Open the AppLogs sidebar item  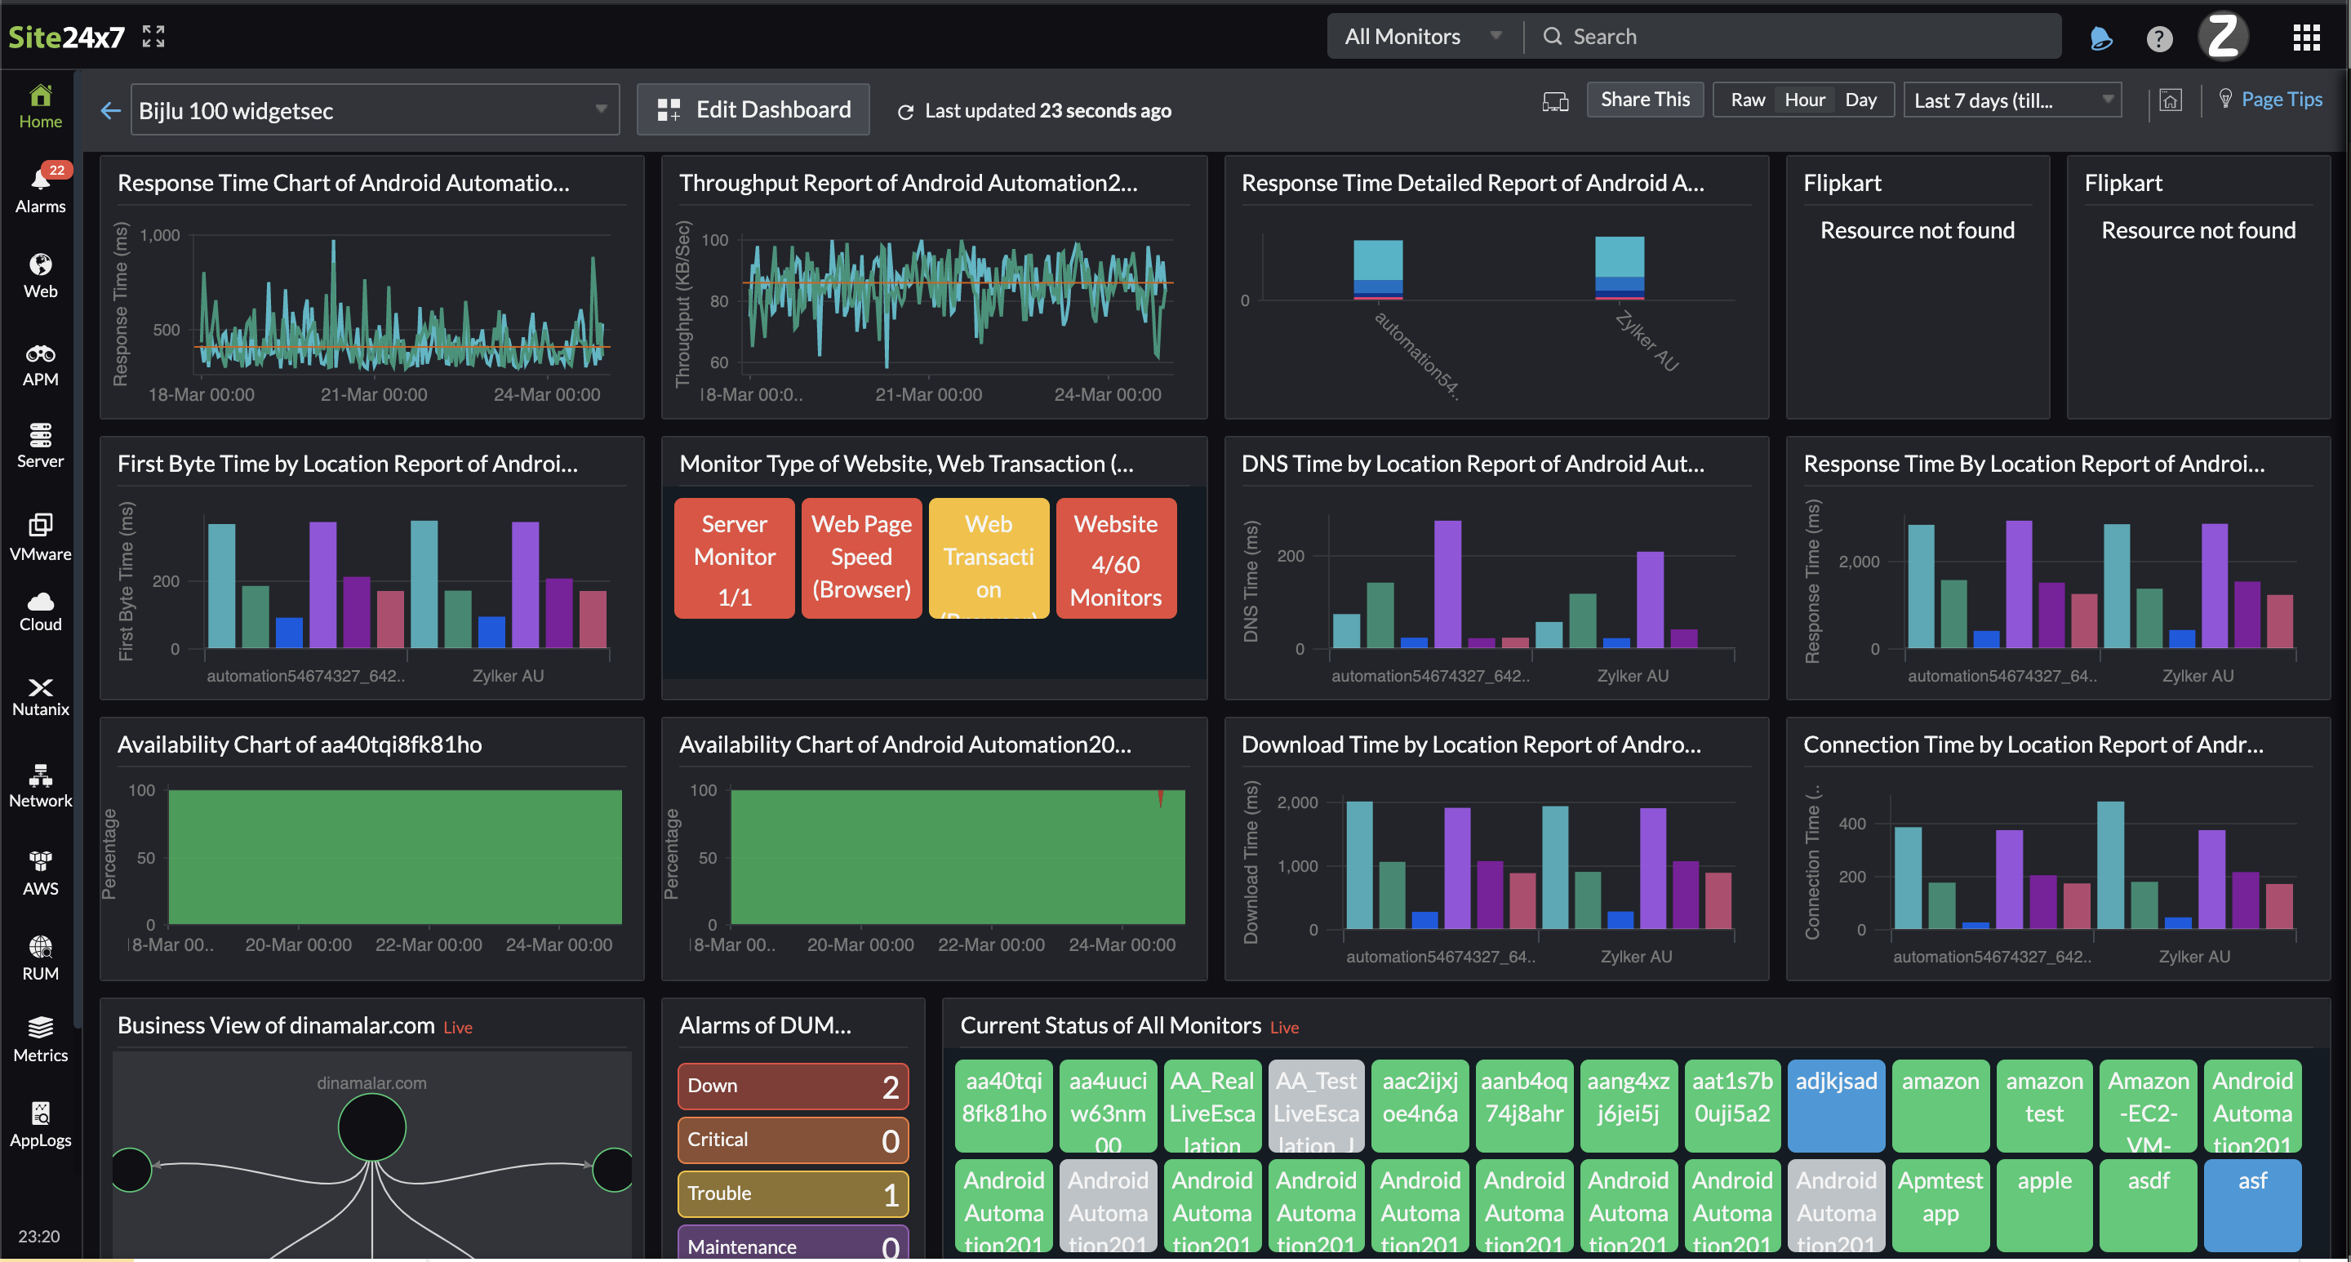40,1123
